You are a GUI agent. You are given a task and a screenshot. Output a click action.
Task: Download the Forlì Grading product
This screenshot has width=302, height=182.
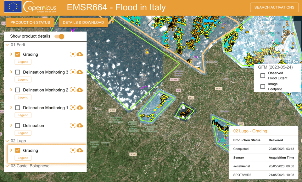[80, 54]
